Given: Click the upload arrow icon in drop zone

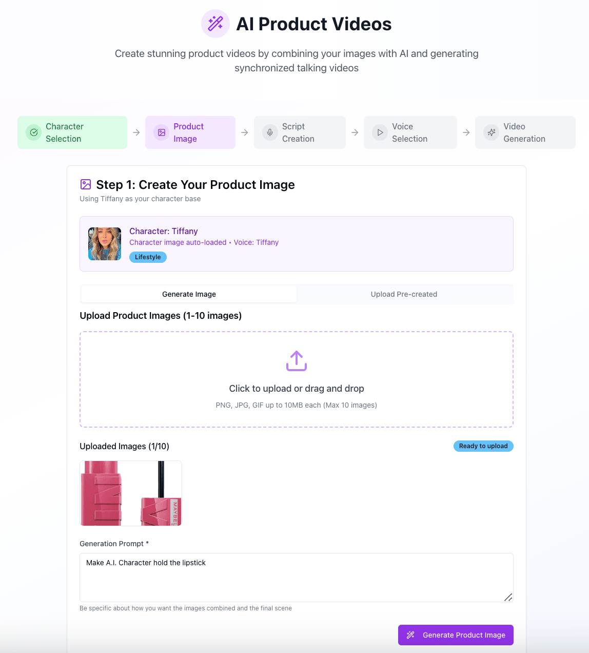Looking at the screenshot, I should pyautogui.click(x=297, y=361).
